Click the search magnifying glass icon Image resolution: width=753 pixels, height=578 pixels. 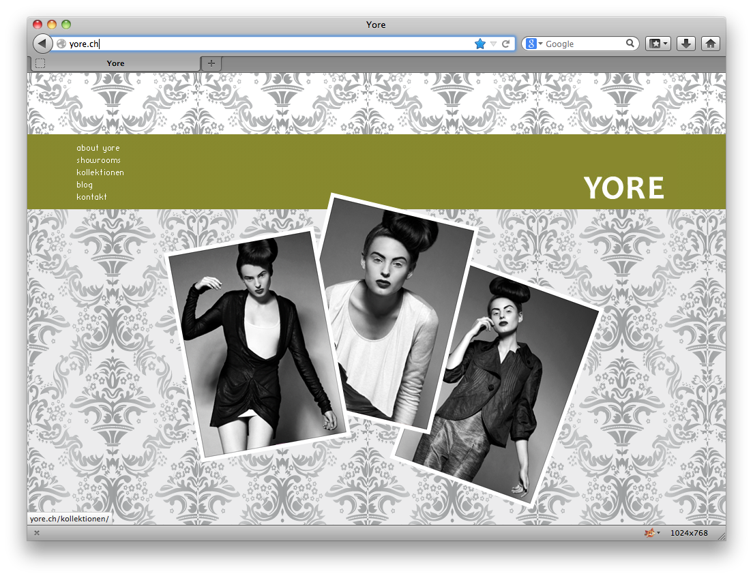coord(630,43)
